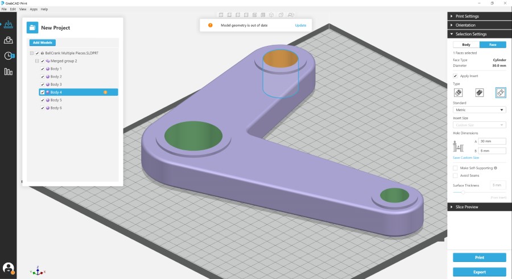512x279 pixels.
Task: Open the Tray View sidebar icon
Action: pyautogui.click(x=9, y=40)
